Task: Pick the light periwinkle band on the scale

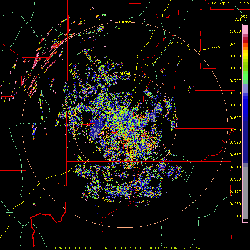Action: point(245,88)
